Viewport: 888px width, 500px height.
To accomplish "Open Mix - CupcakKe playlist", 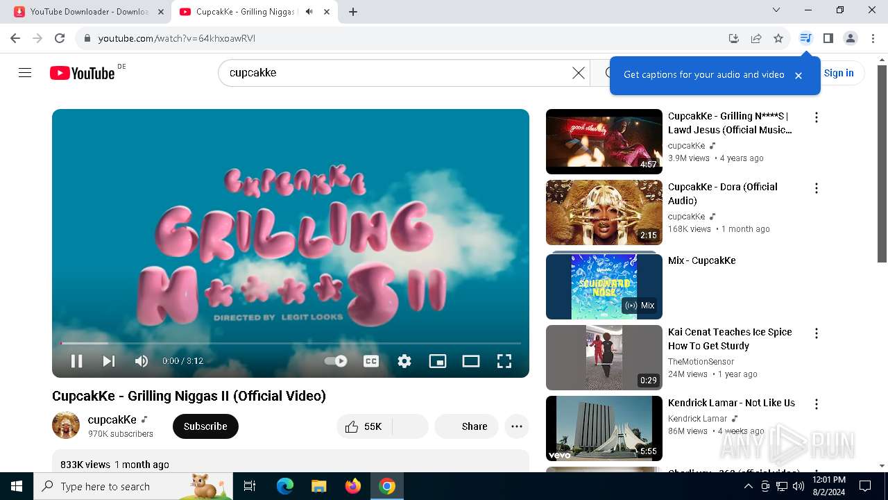I will 604,286.
